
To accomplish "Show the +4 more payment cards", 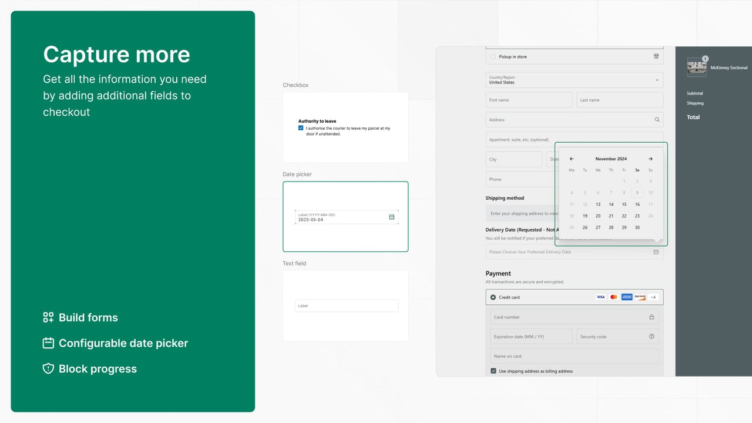I will [653, 297].
